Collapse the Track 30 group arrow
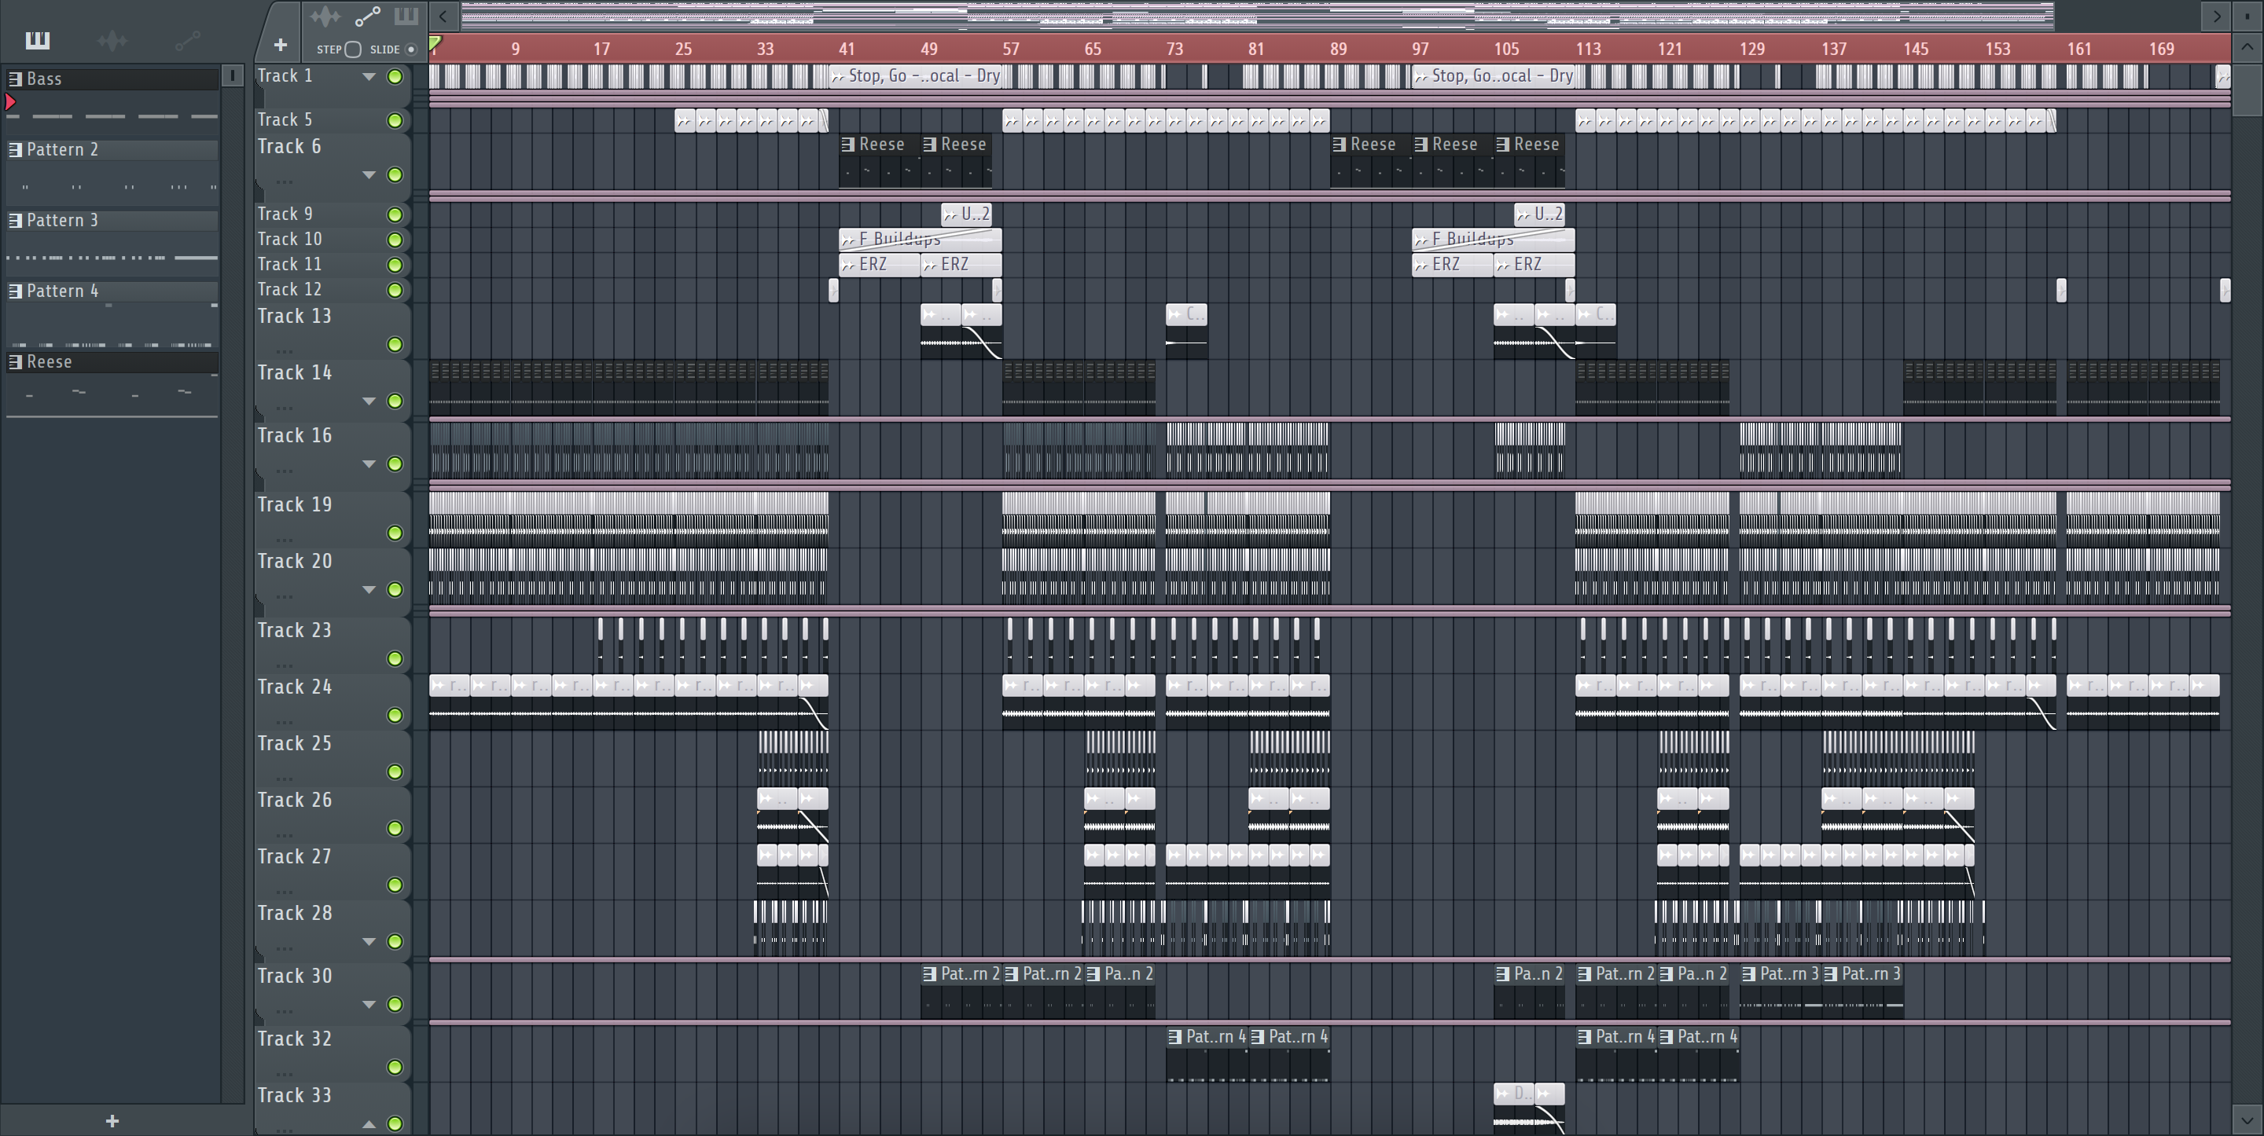The height and width of the screenshot is (1136, 2264). [369, 1004]
